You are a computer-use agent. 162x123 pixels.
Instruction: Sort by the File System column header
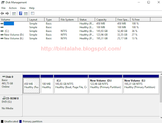tap(69, 20)
